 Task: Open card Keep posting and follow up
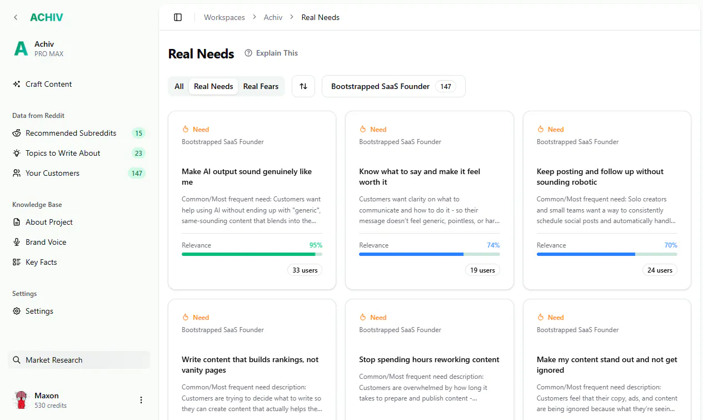point(607,200)
